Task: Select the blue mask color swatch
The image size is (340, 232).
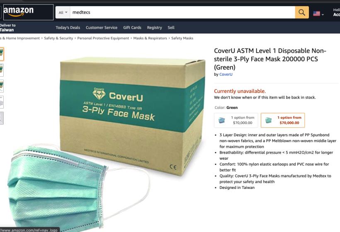Action: (x=236, y=120)
